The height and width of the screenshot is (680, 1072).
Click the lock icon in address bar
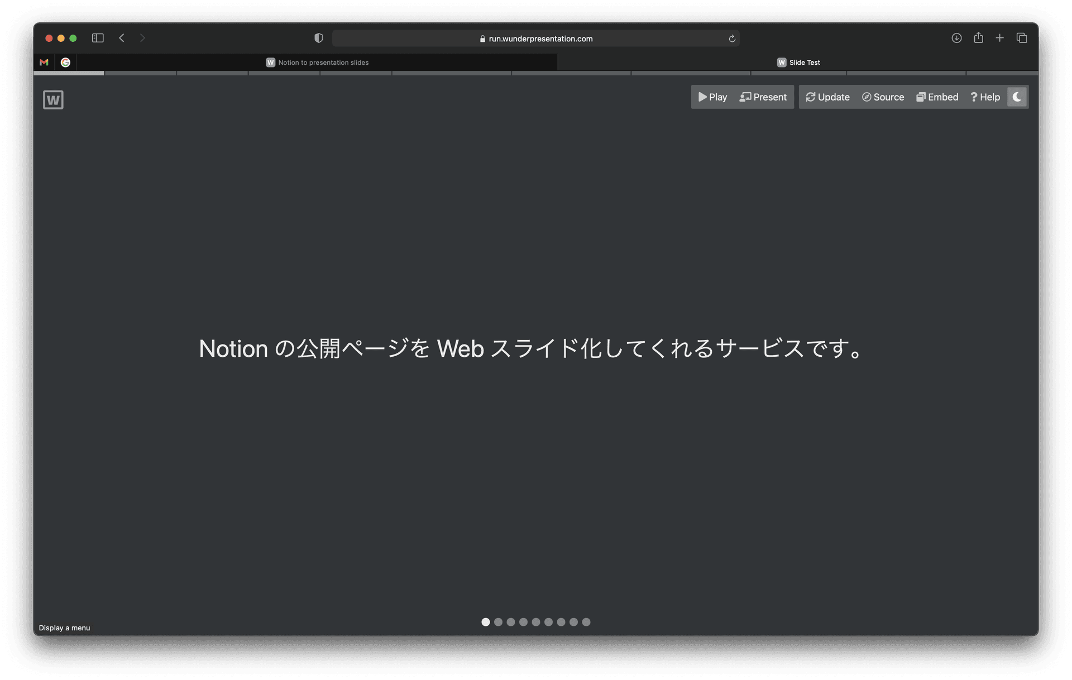(x=482, y=39)
